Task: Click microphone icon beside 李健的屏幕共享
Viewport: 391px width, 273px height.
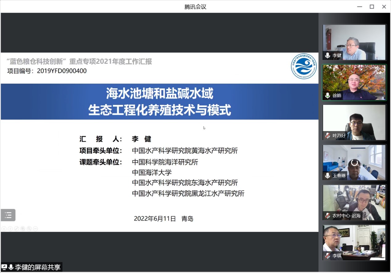Action: (x=11, y=267)
